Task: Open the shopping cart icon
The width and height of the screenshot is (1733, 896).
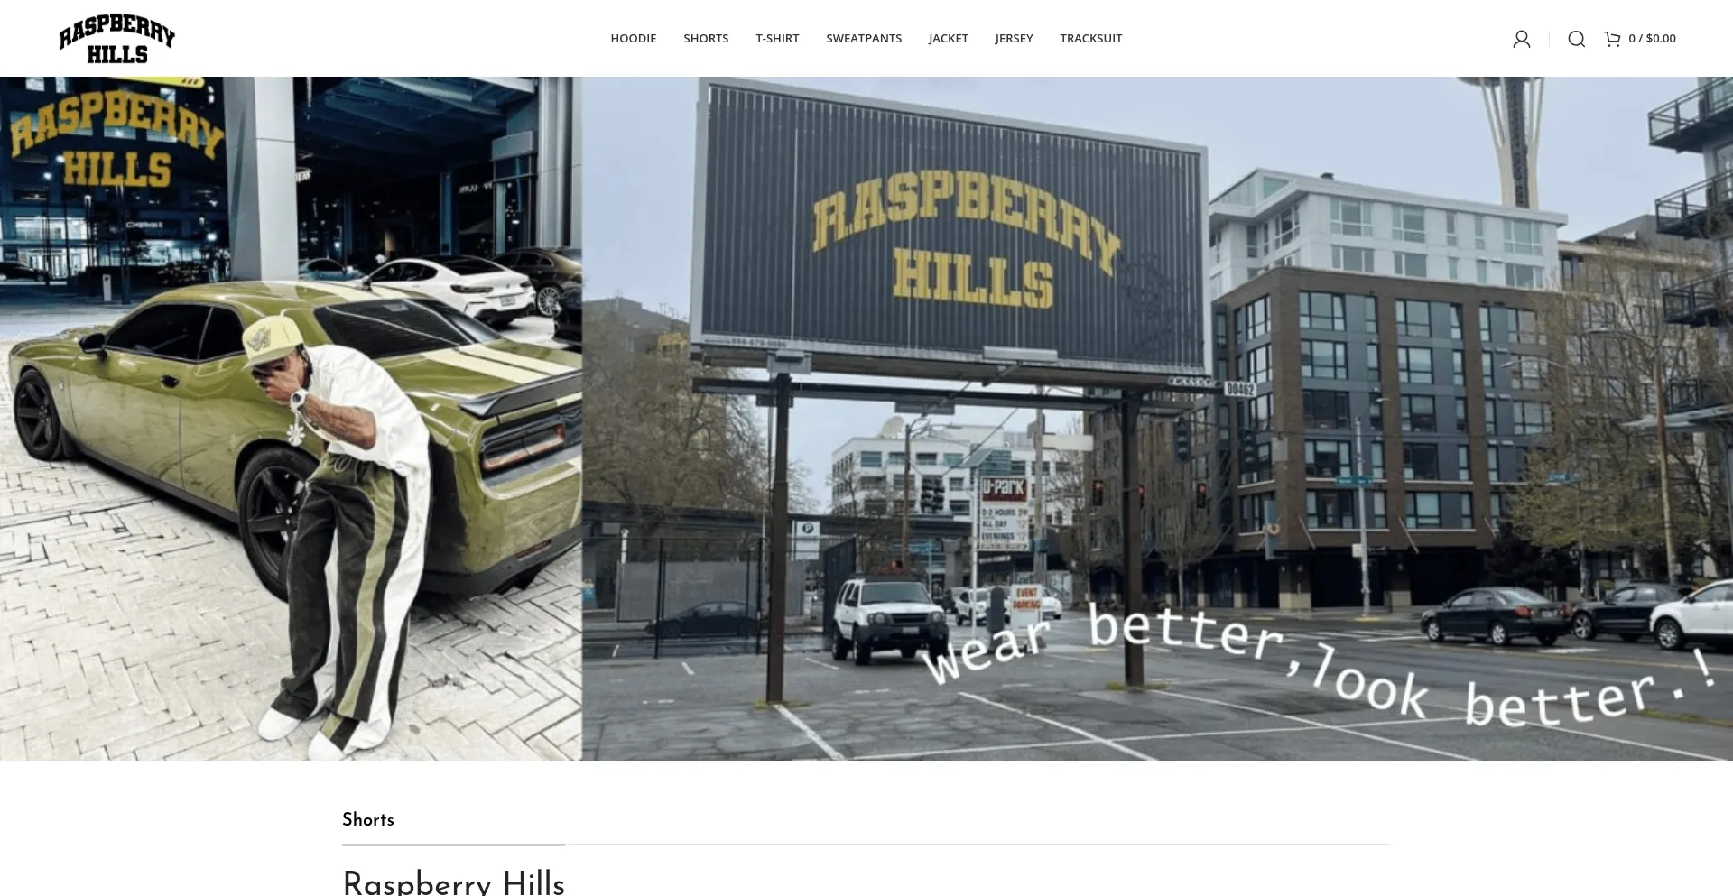Action: coord(1612,39)
